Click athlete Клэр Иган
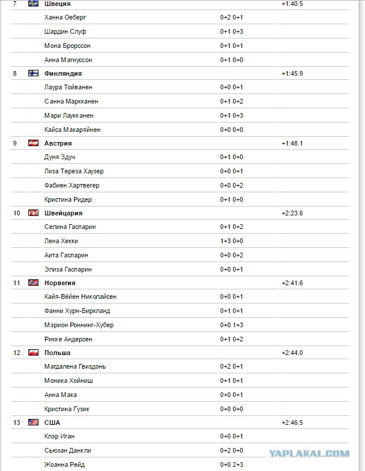The width and height of the screenshot is (365, 471). 59,436
